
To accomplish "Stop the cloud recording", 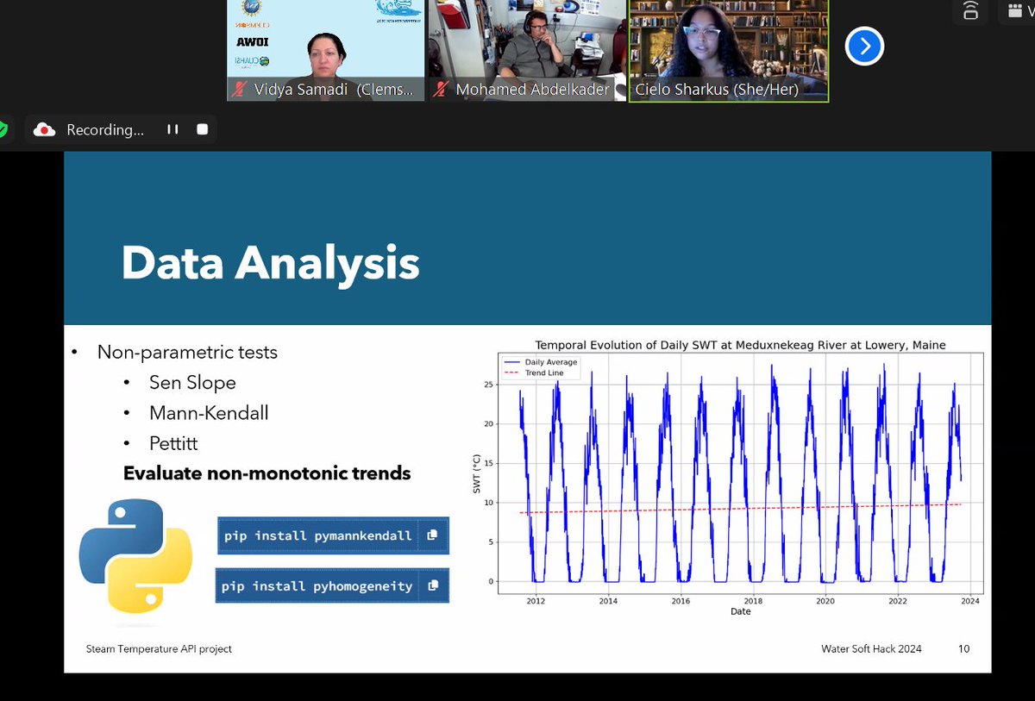I will [x=203, y=129].
